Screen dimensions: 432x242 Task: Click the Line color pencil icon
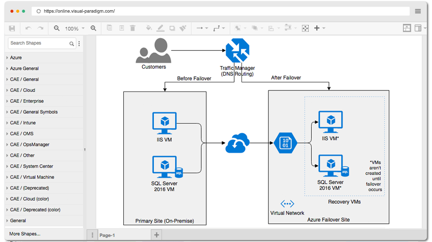pos(160,28)
